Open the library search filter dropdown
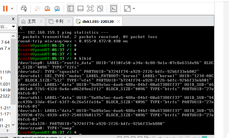Screen dimensions: 229x138 click(x=13, y=27)
